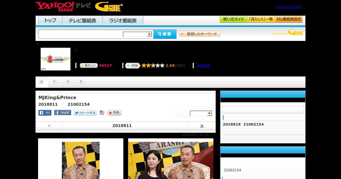
Task: Click the lower sidebar 21002154 time text
Action: [232, 170]
